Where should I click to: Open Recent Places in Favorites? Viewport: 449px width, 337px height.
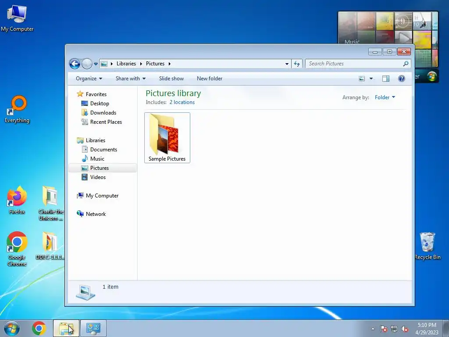pos(106,122)
